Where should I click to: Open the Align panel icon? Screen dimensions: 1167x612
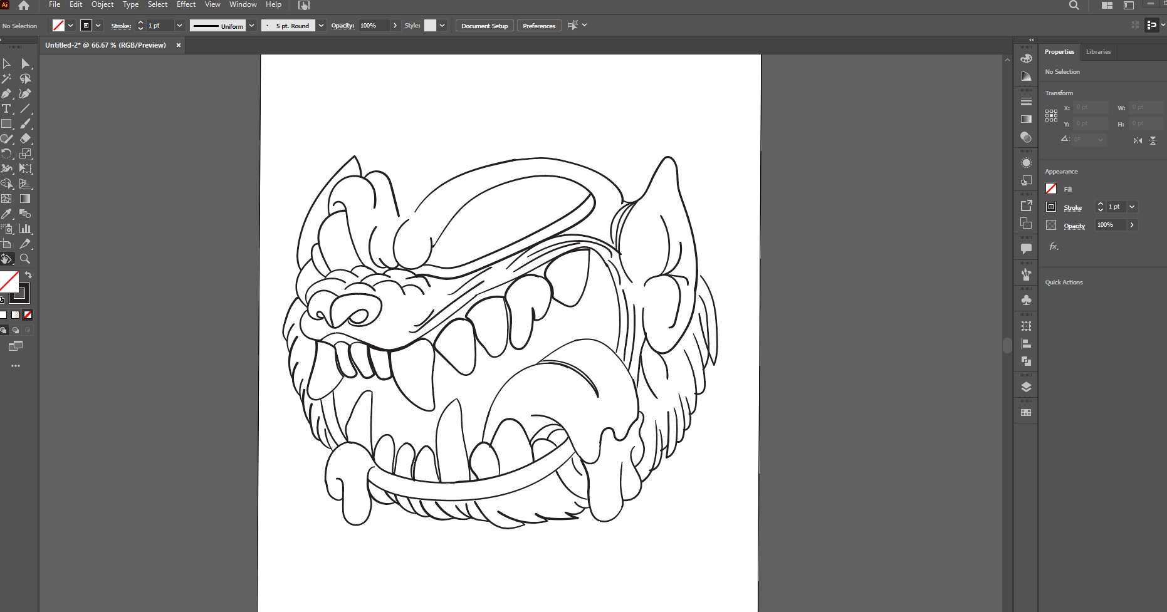[x=1026, y=344]
